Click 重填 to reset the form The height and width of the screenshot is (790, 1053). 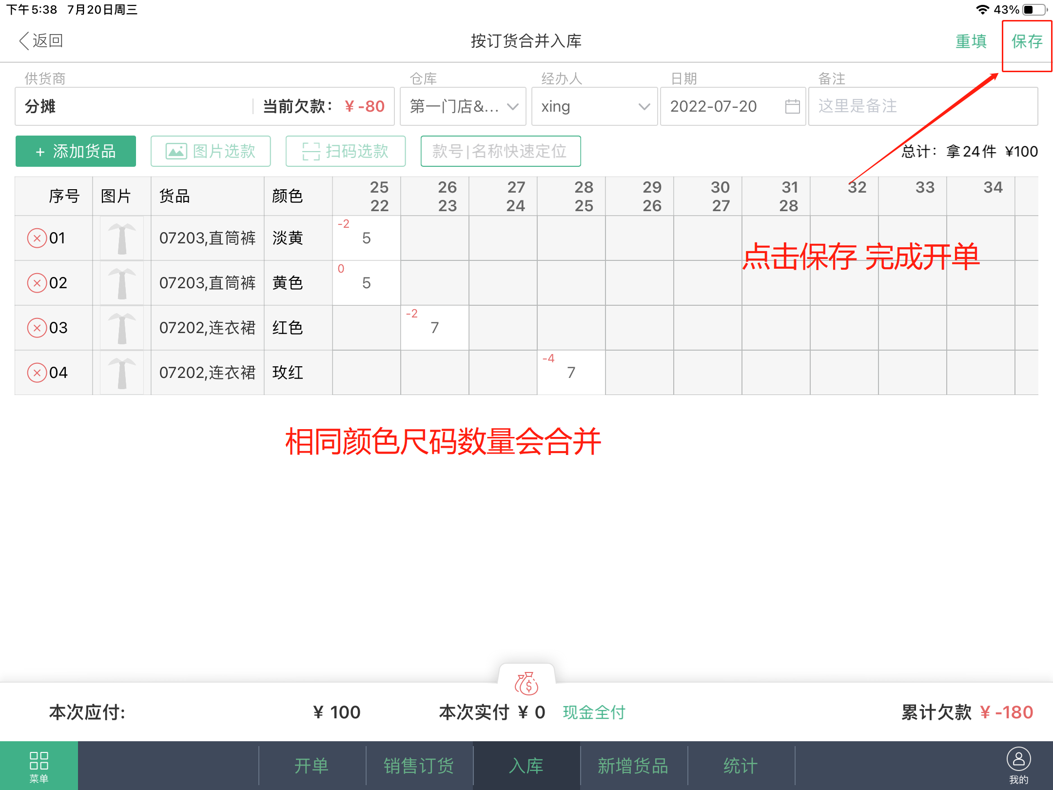[x=971, y=41]
